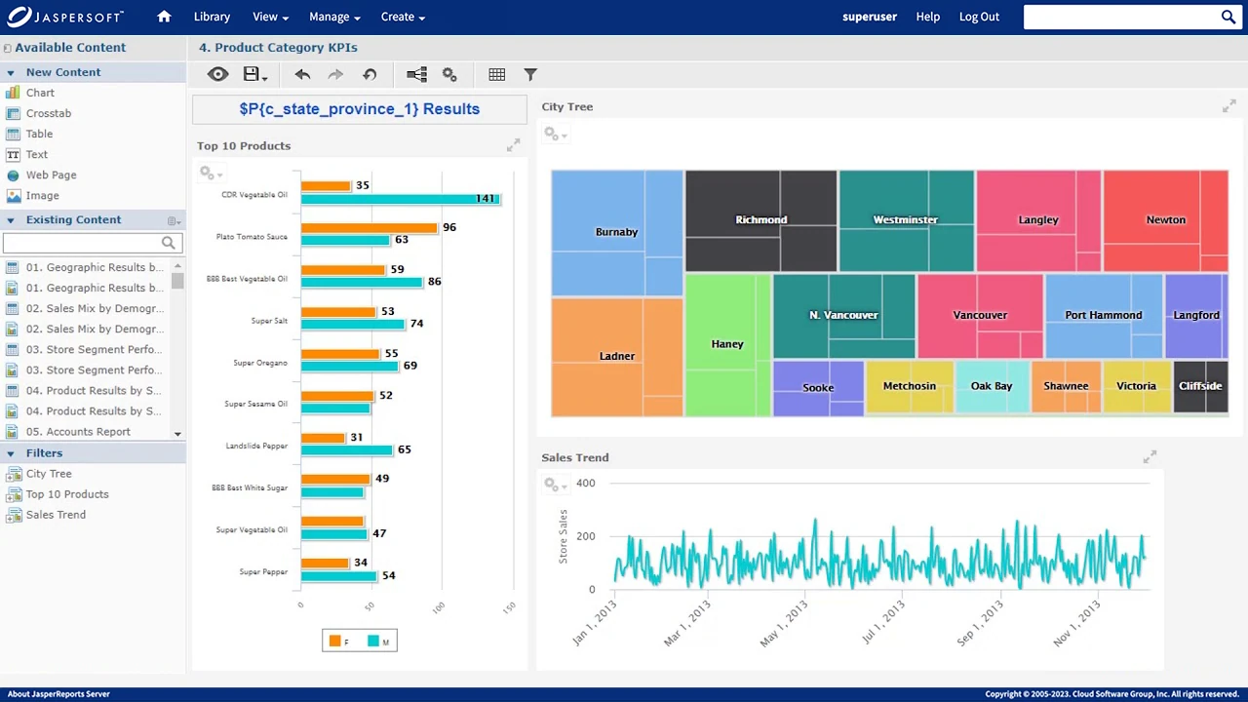Open Top 10 Products chart options gear

[x=210, y=173]
